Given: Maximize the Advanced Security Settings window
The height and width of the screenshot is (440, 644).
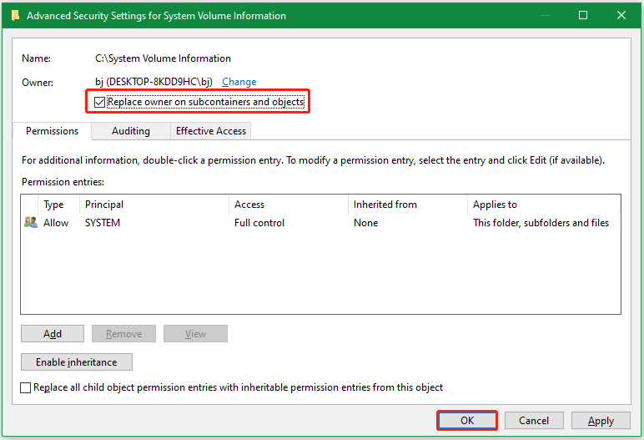Looking at the screenshot, I should tap(583, 15).
